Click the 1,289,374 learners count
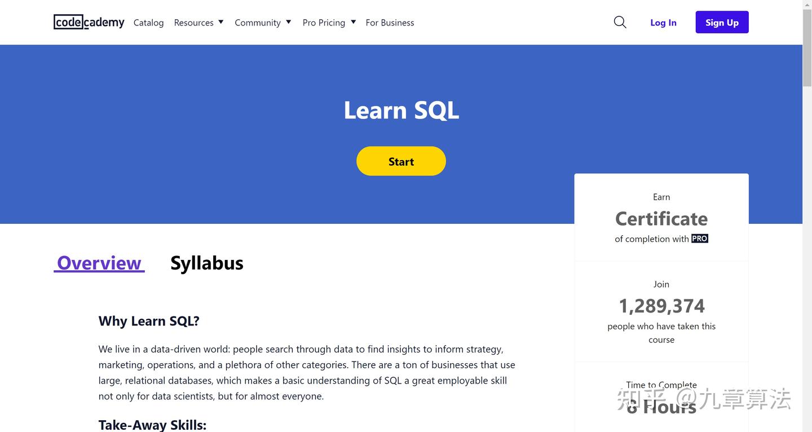 click(661, 306)
